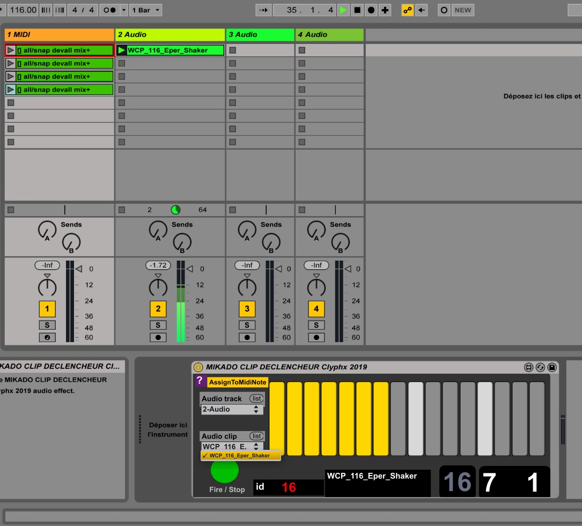Click the Hot-Swap Presets icon
This screenshot has height=526, width=582.
(540, 367)
